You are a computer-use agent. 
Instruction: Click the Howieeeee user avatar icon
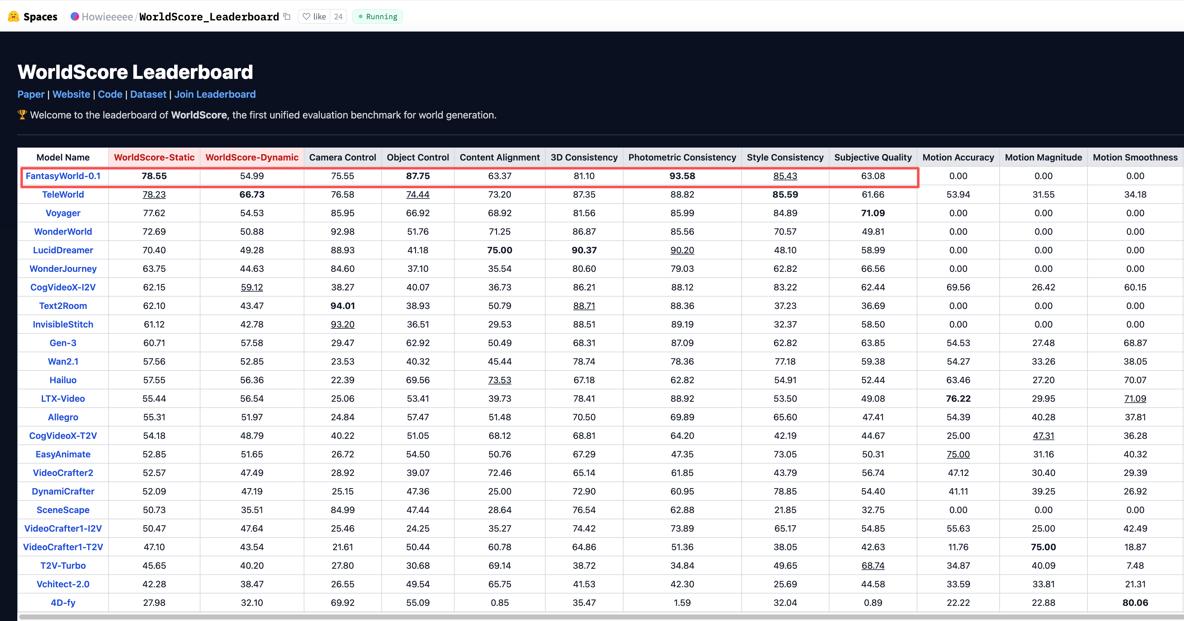[x=75, y=17]
